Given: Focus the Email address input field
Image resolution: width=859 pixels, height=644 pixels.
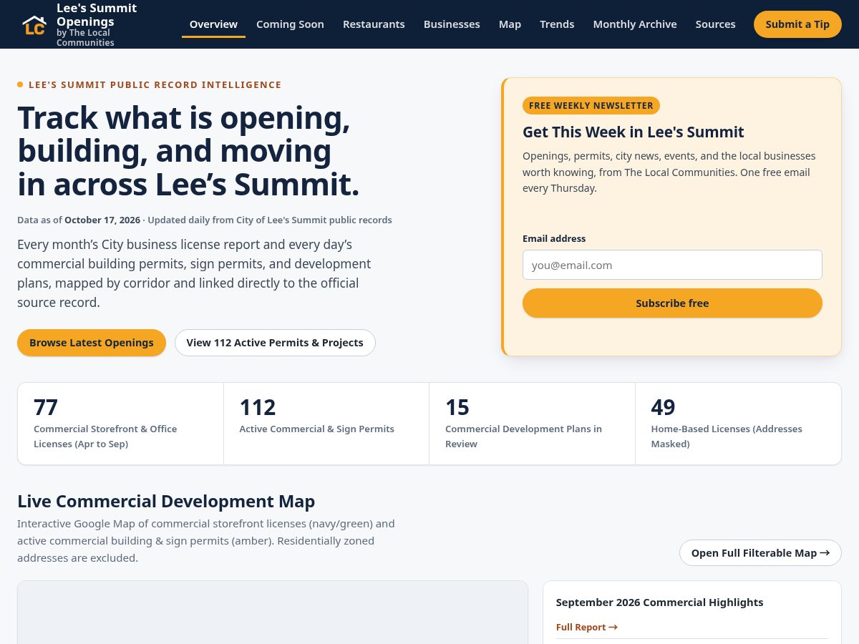Looking at the screenshot, I should [672, 265].
